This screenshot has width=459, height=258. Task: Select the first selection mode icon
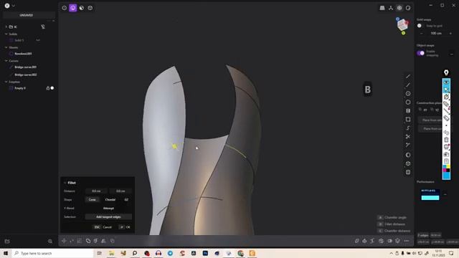click(x=65, y=8)
